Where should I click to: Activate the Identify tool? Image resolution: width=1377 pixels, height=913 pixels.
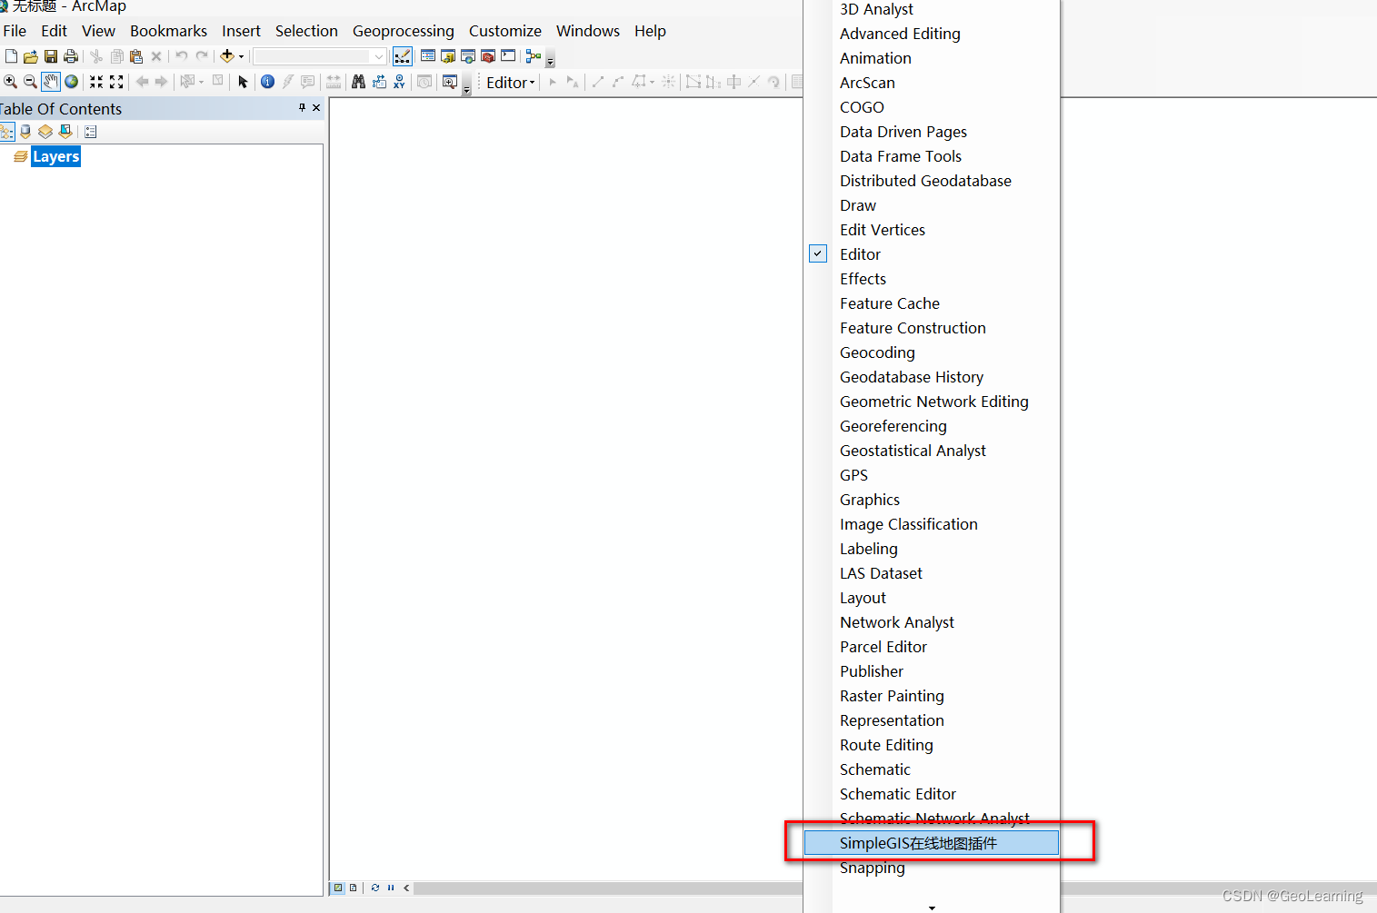(267, 82)
